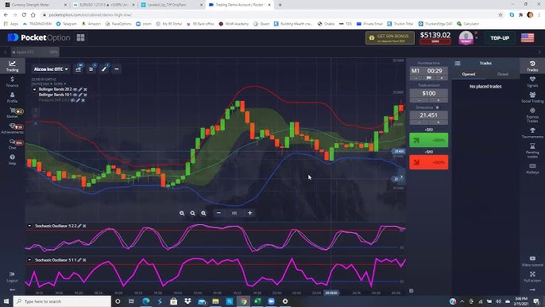Click the TOP-UP button
The height and width of the screenshot is (307, 545).
point(500,38)
